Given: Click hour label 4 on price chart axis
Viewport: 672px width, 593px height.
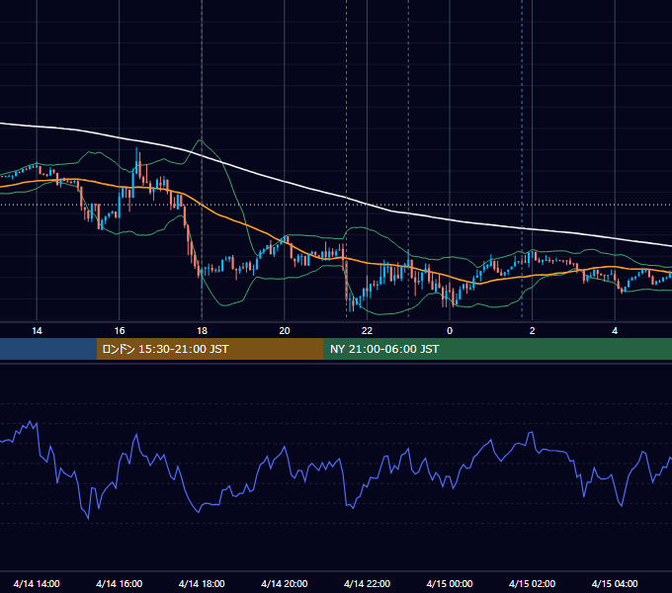Looking at the screenshot, I should click(615, 331).
